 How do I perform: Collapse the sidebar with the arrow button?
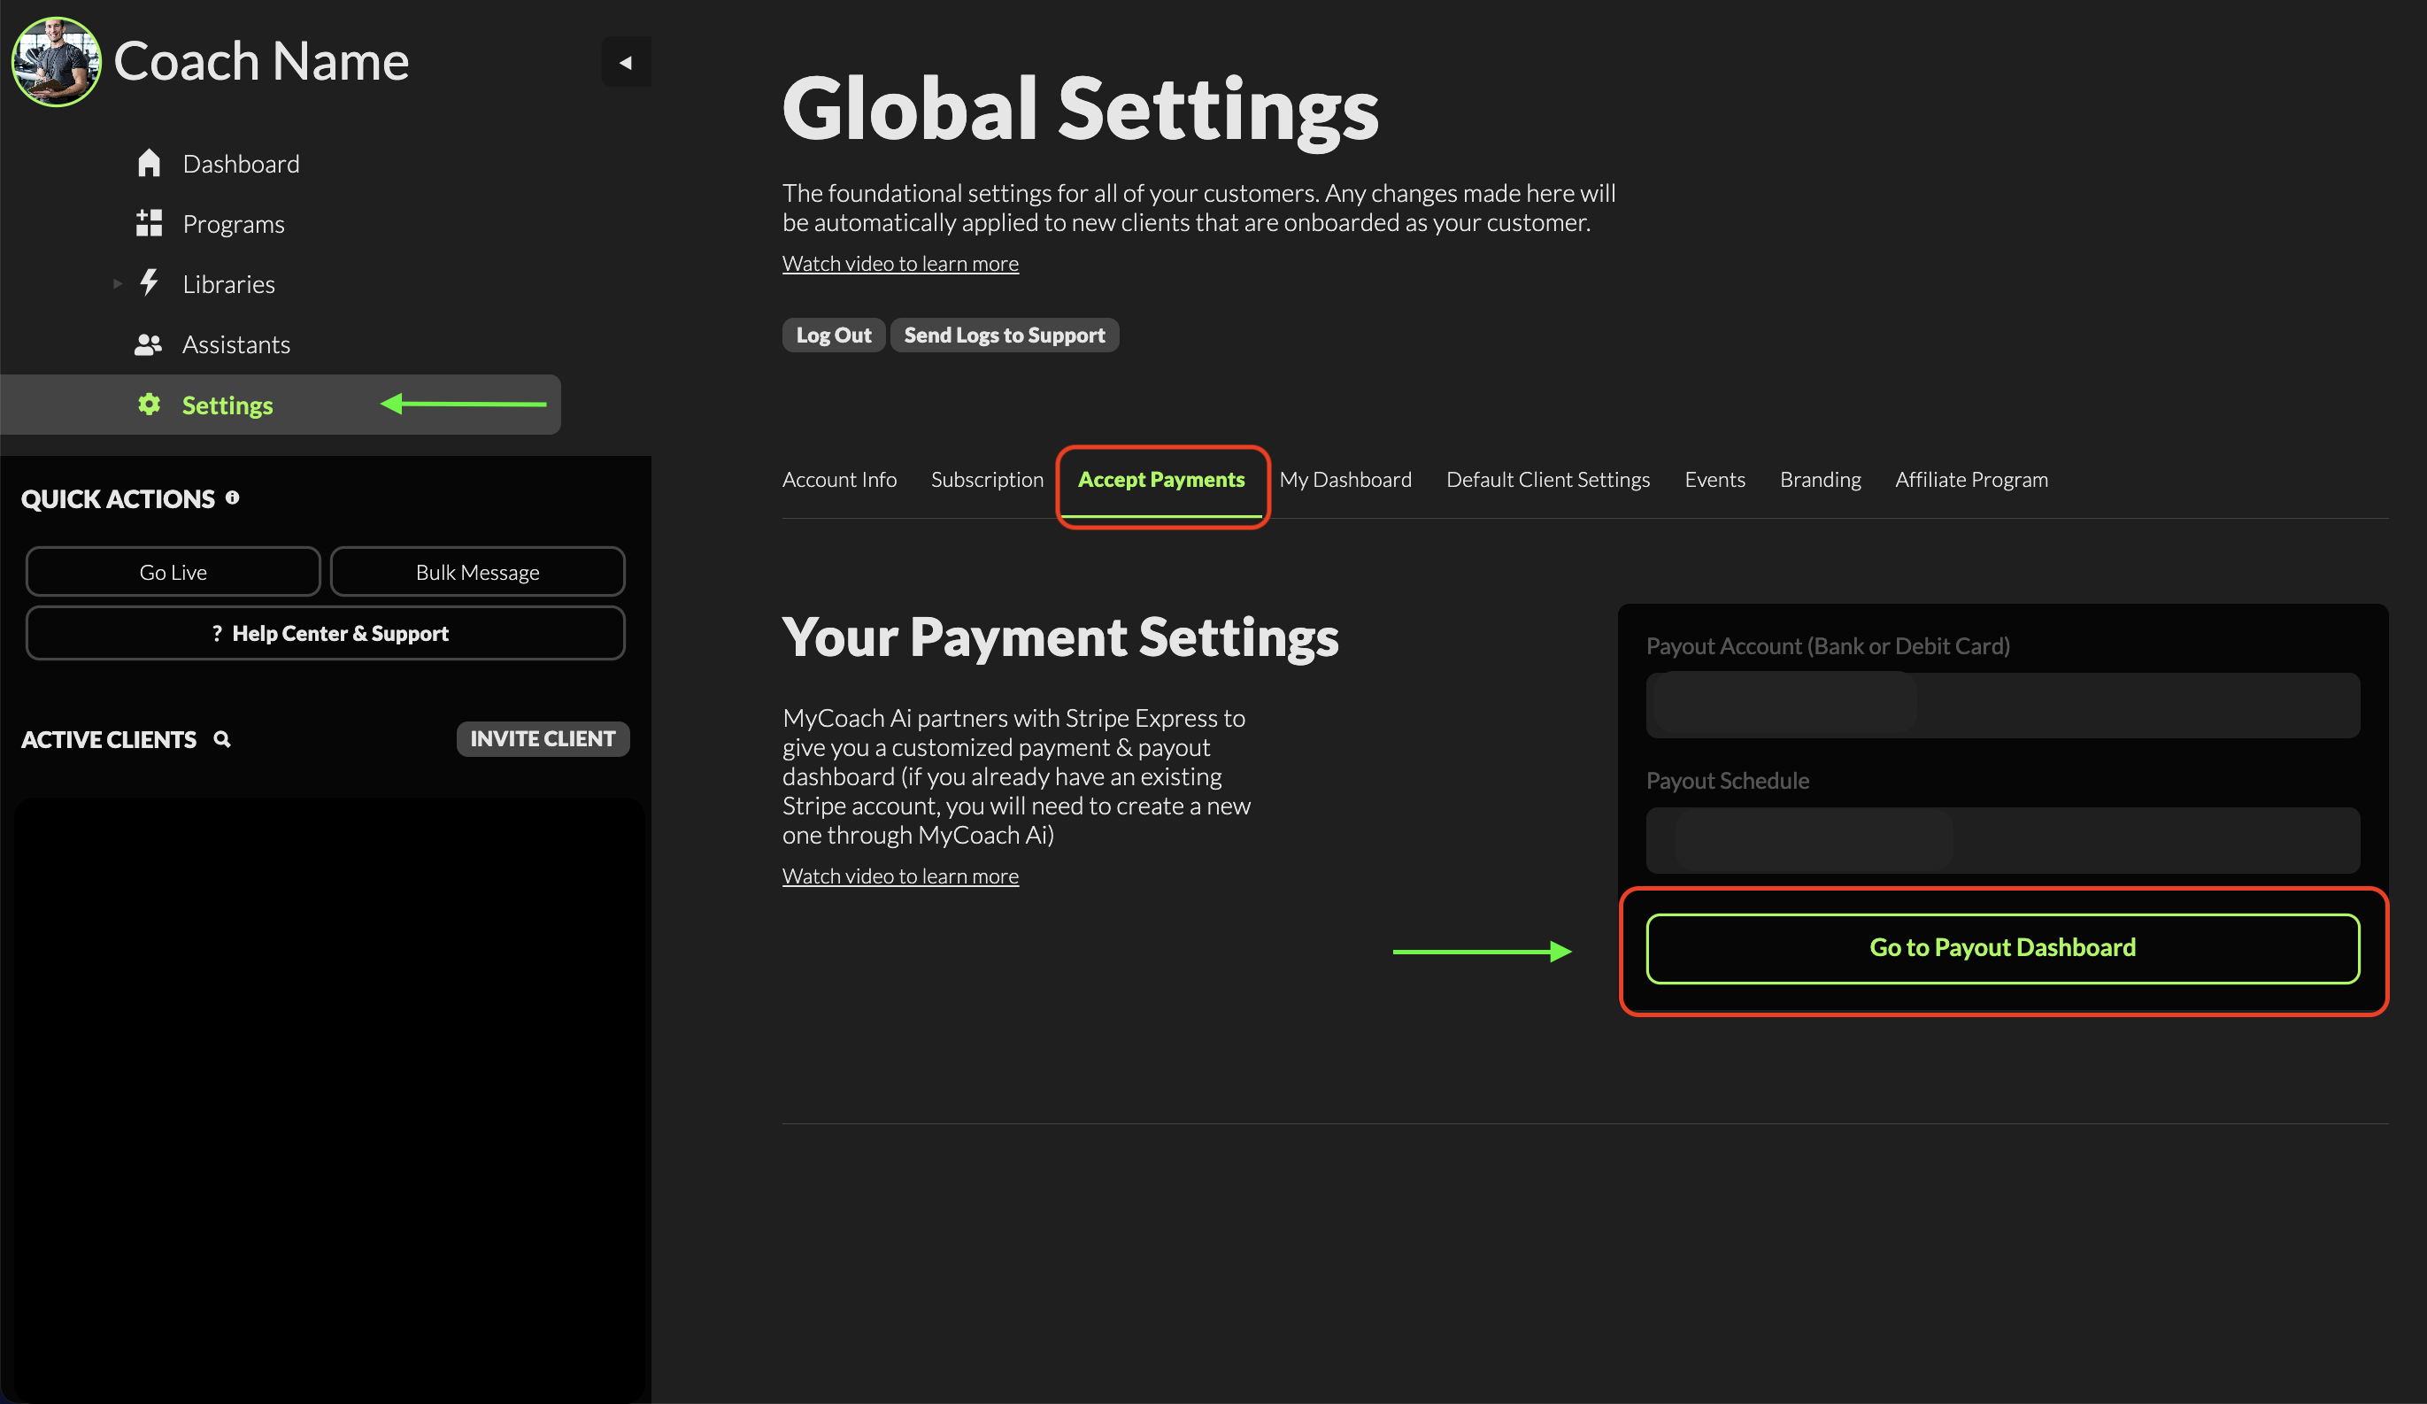626,63
